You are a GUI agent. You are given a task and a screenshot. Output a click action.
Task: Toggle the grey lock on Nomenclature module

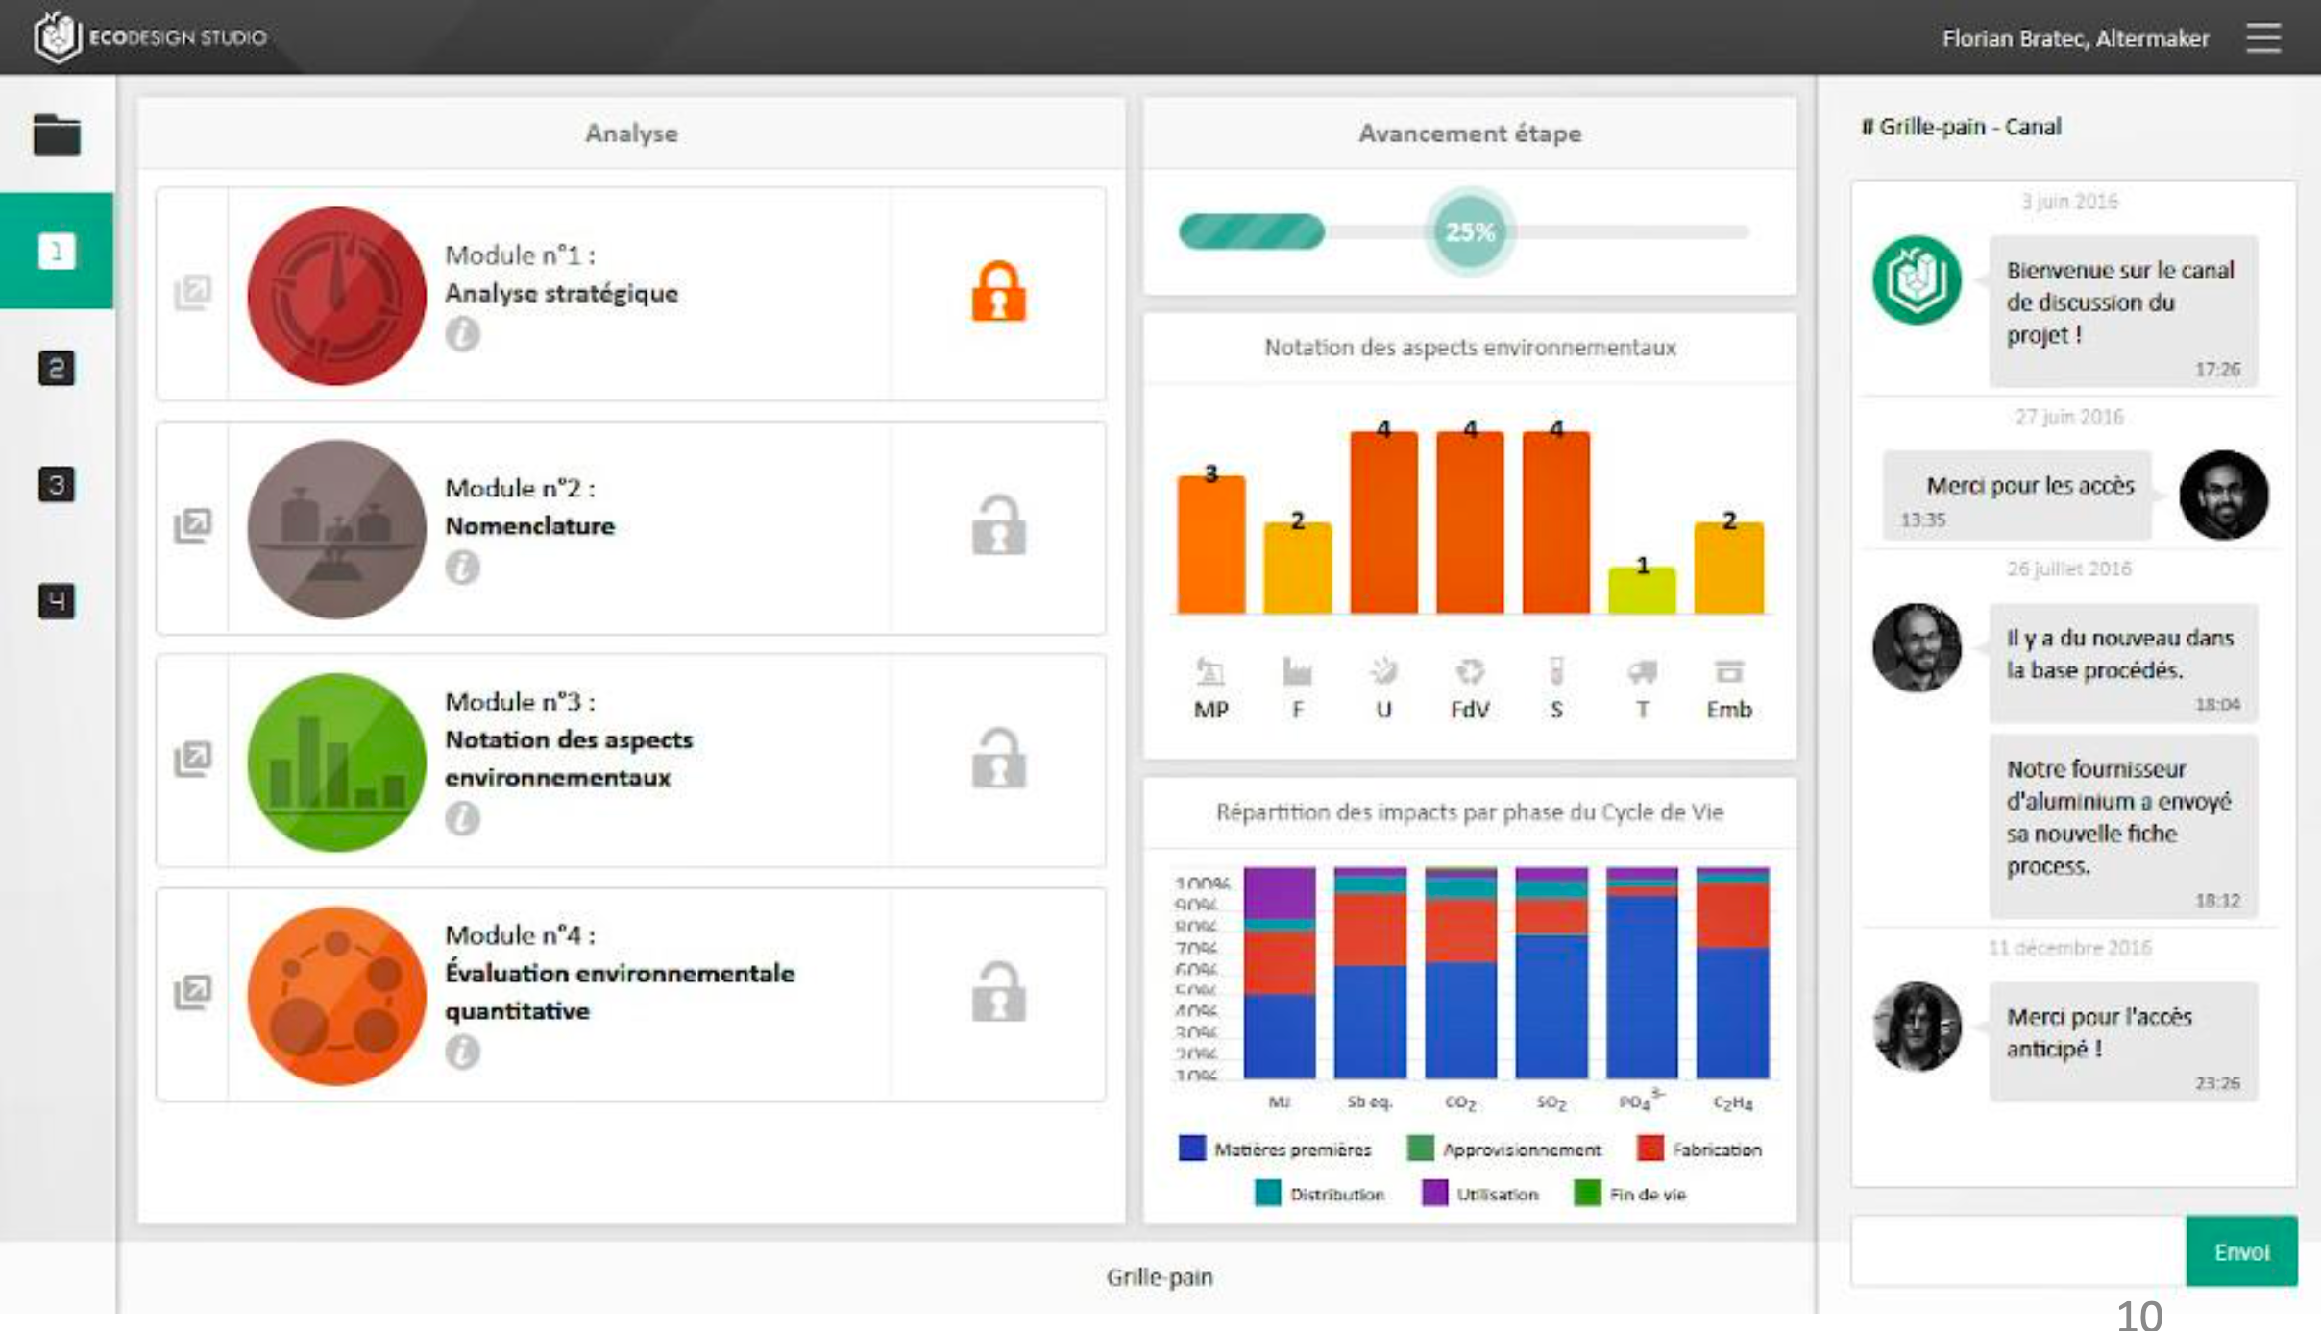[998, 526]
